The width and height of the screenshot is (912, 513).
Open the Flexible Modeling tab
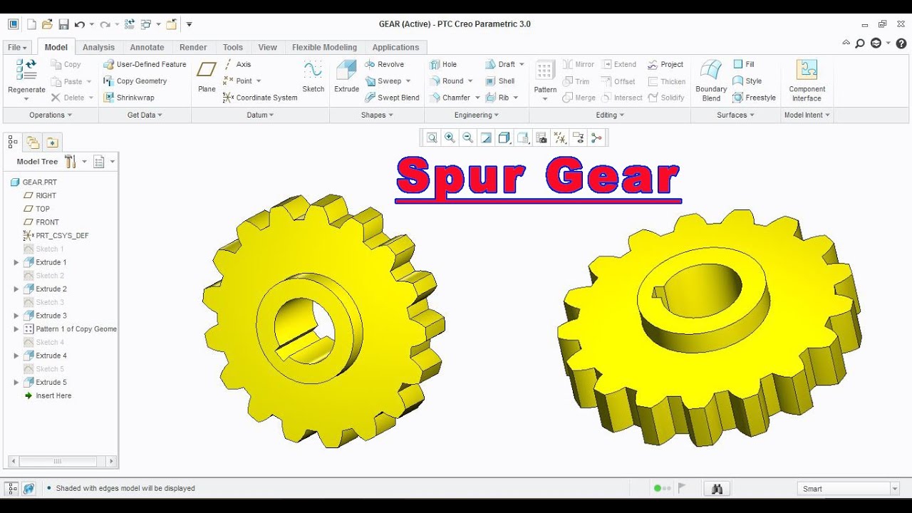point(324,47)
